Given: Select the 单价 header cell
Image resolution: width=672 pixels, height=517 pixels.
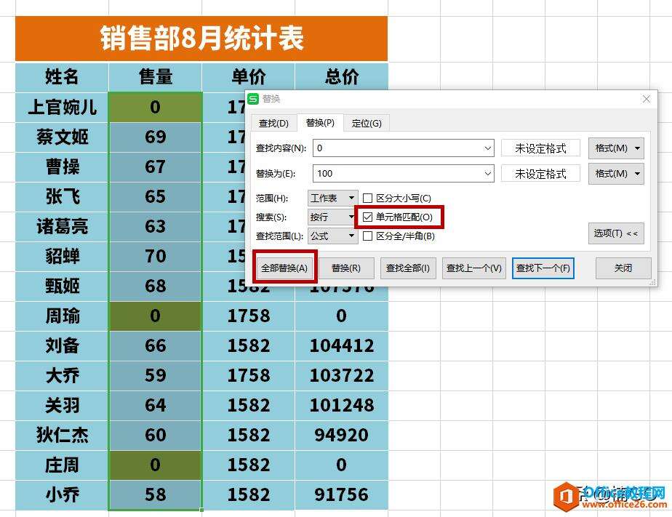Looking at the screenshot, I should point(249,77).
